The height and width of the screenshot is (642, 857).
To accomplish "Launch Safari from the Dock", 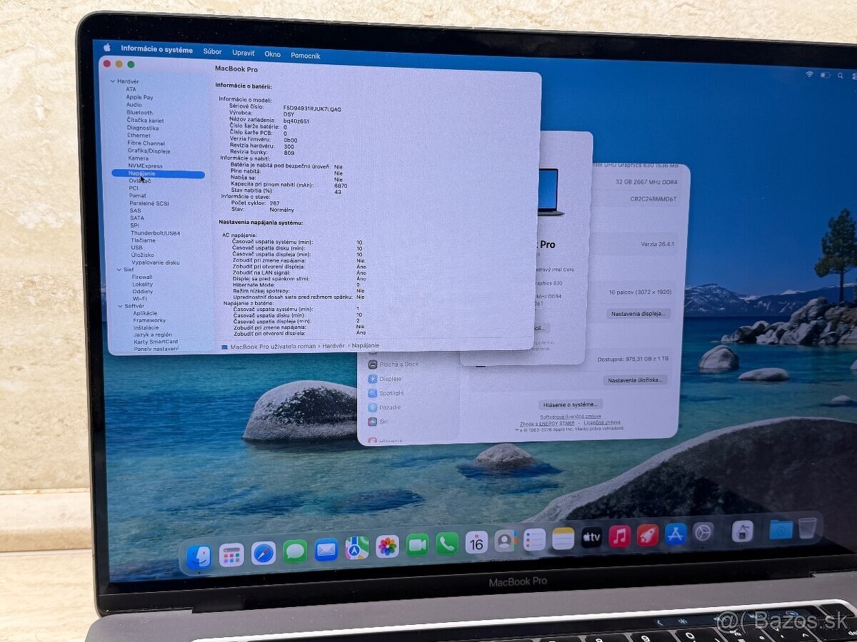I will click(264, 553).
